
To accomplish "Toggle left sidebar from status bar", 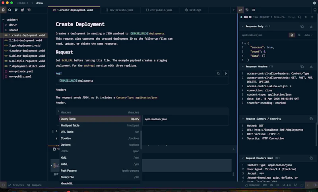I will [3, 185].
